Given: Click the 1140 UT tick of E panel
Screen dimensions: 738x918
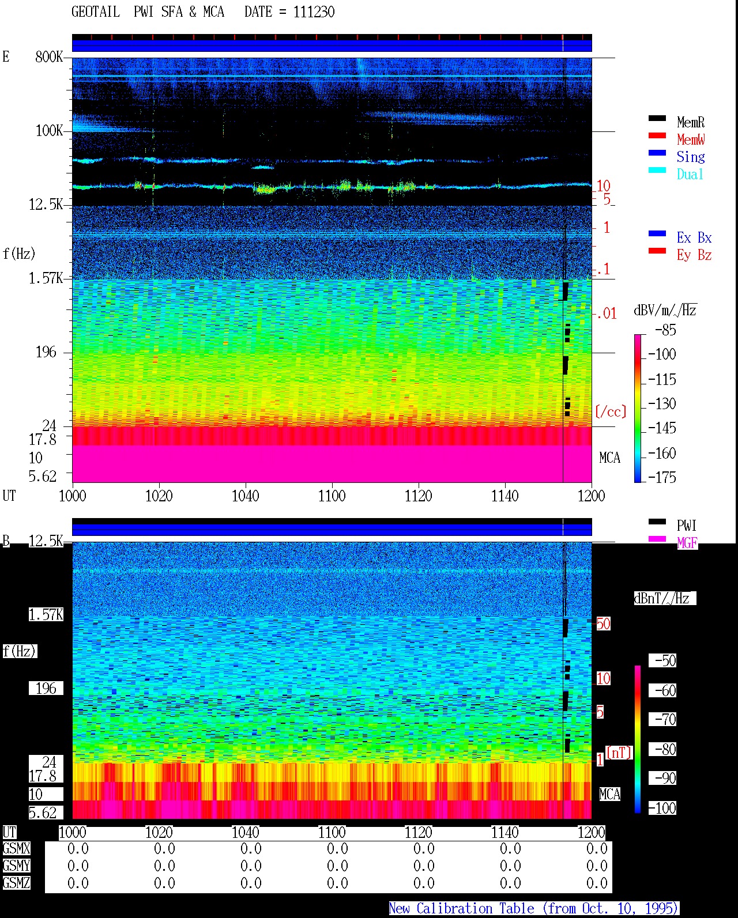Looking at the screenshot, I should [504, 496].
